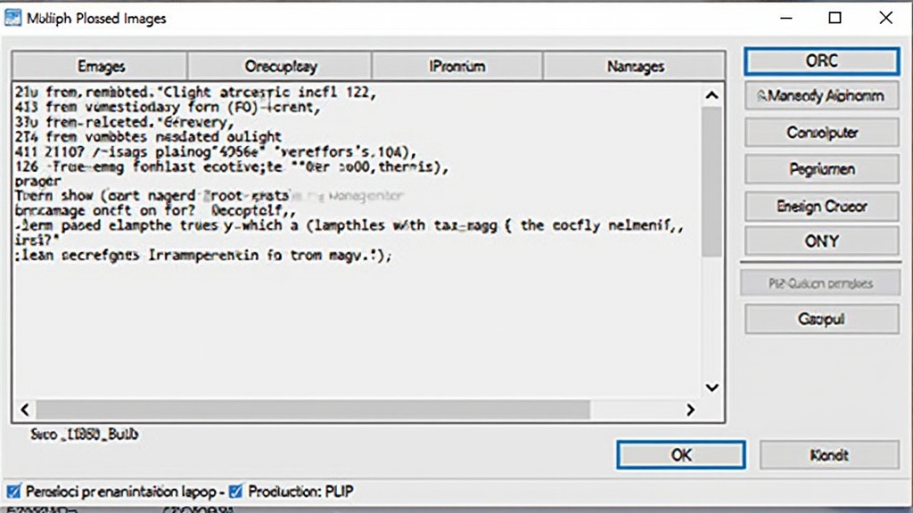Image resolution: width=913 pixels, height=513 pixels.
Task: Click the vertical scrollbar up arrow
Action: 711,94
